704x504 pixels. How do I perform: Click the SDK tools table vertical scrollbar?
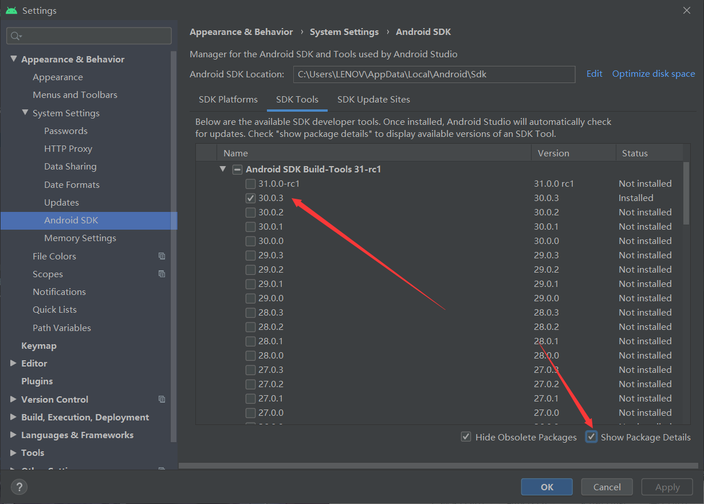(686, 193)
